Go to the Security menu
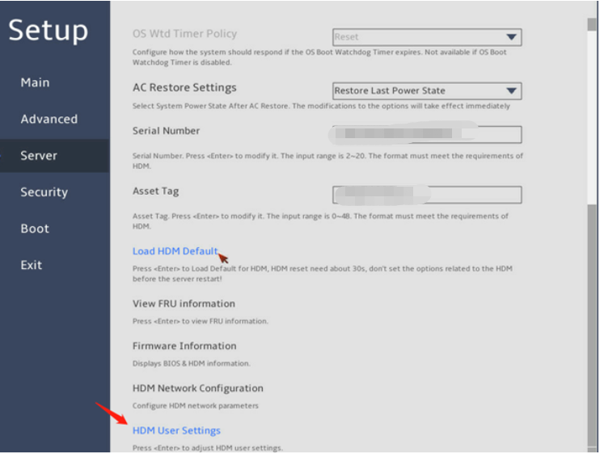 (x=44, y=192)
